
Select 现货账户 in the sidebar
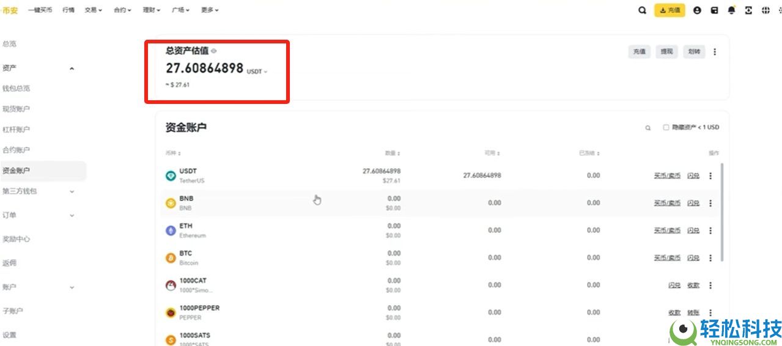click(16, 109)
